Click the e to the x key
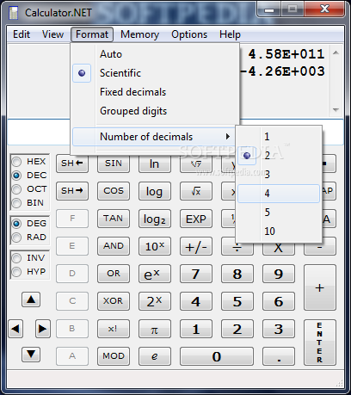The image size is (351, 395). (155, 274)
